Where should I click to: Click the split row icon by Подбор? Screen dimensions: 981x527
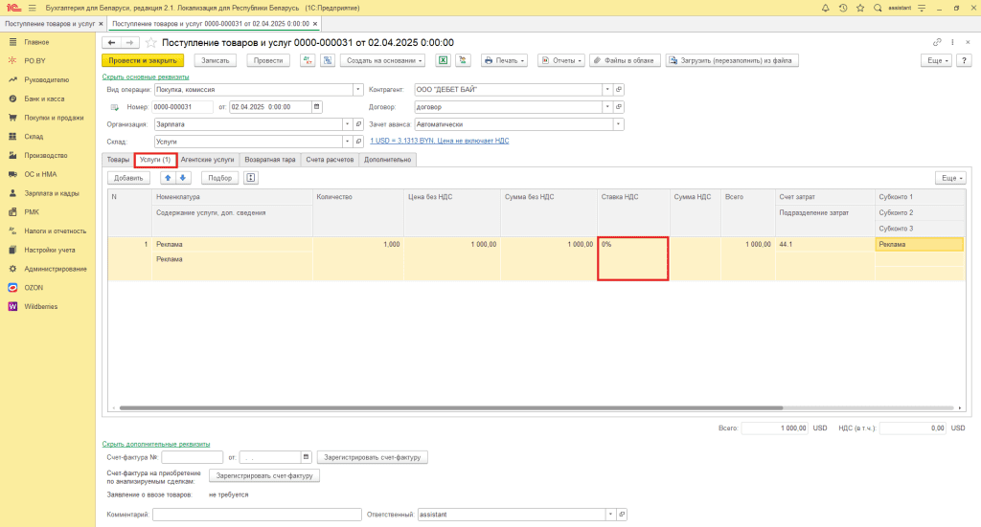pos(250,178)
